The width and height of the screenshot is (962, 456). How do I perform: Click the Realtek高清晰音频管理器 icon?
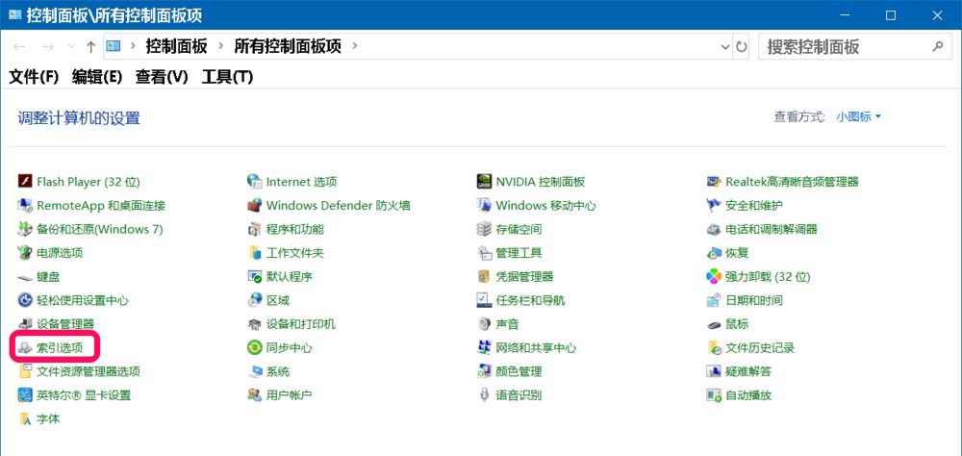(x=714, y=182)
